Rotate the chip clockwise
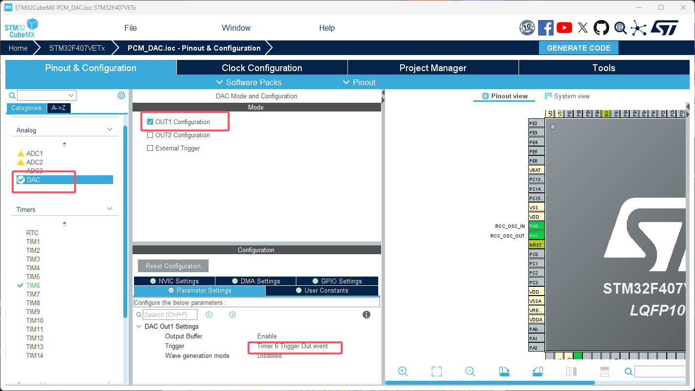695x391 pixels. pyautogui.click(x=504, y=372)
